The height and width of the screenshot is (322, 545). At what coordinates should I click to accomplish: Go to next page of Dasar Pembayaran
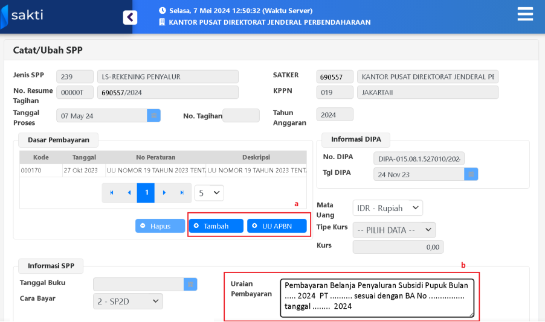coord(164,193)
